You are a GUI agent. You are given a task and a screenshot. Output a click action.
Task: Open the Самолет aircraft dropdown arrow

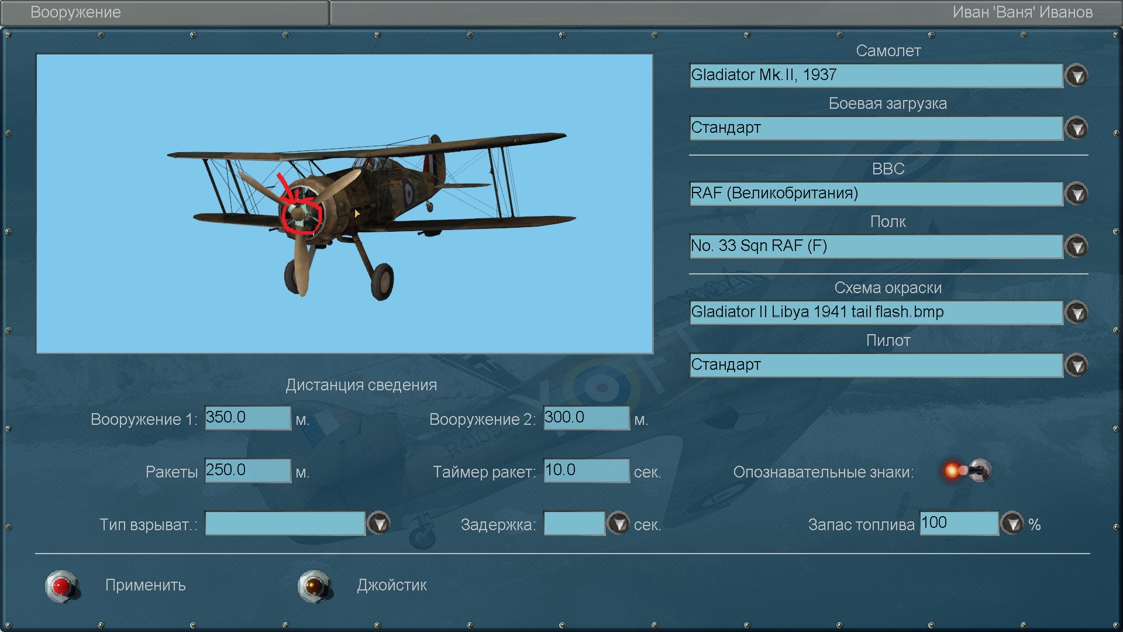pyautogui.click(x=1077, y=75)
